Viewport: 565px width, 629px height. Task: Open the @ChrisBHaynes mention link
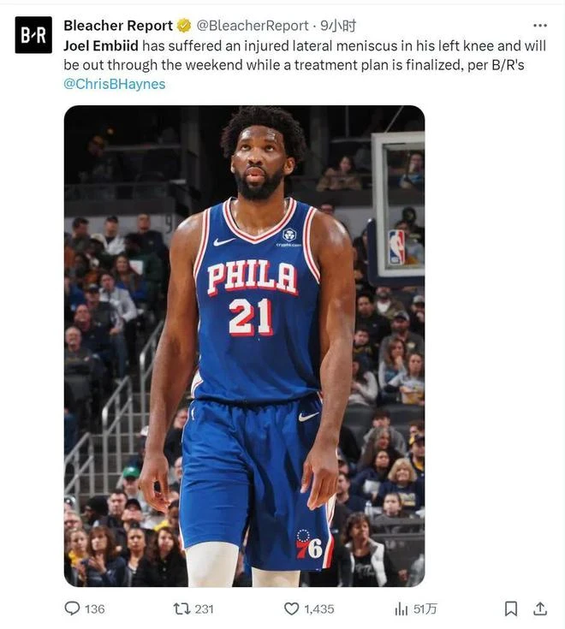click(x=115, y=84)
